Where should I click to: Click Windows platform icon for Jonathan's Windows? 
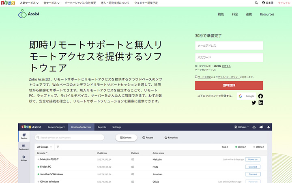[132, 174]
